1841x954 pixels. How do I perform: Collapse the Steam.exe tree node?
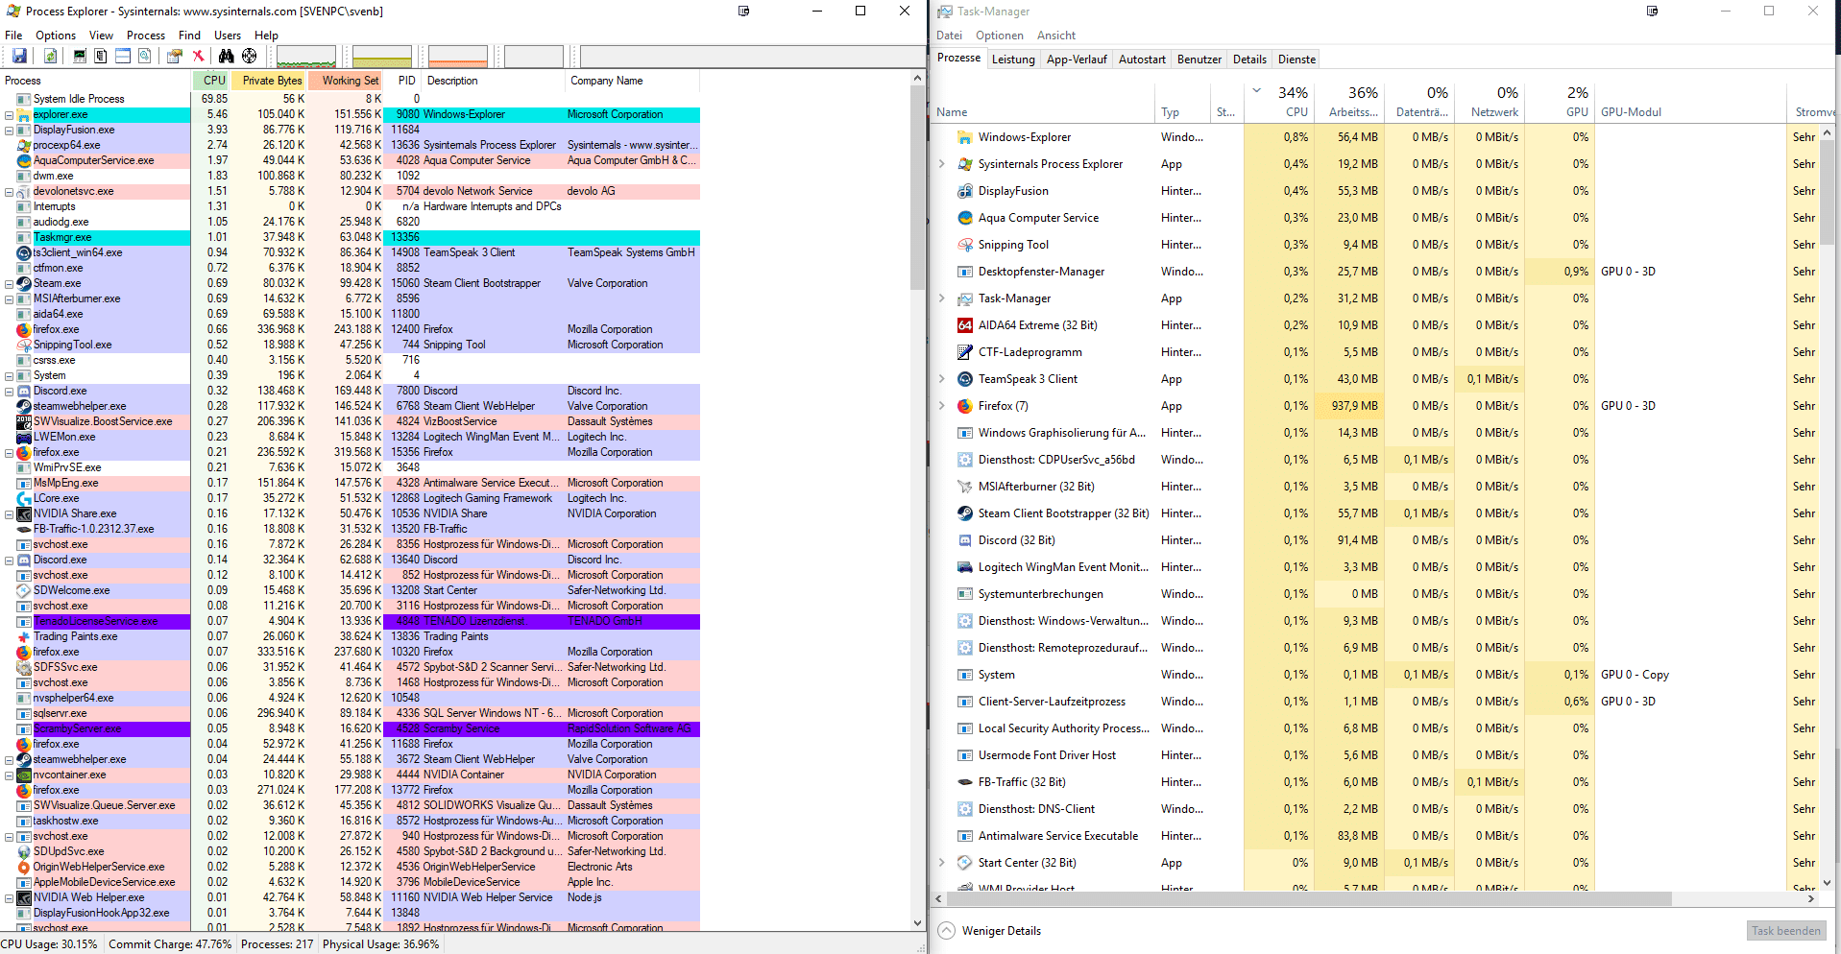coord(9,283)
